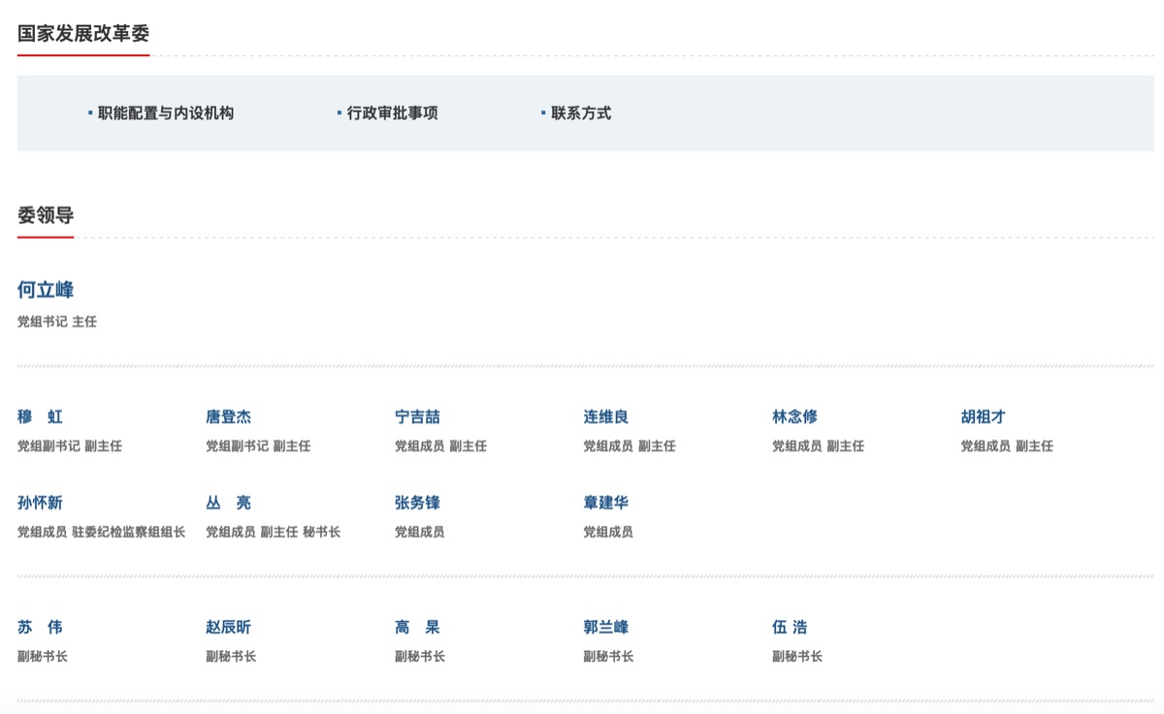Click the name 伍浩

[790, 628]
